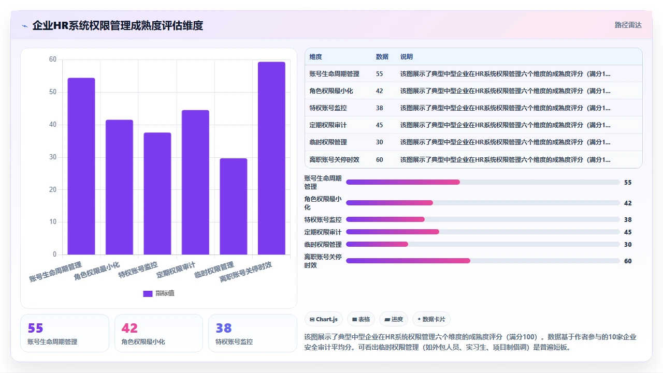Select table row 角色权限最小化
Viewport: 663px width, 373px height.
(473, 91)
